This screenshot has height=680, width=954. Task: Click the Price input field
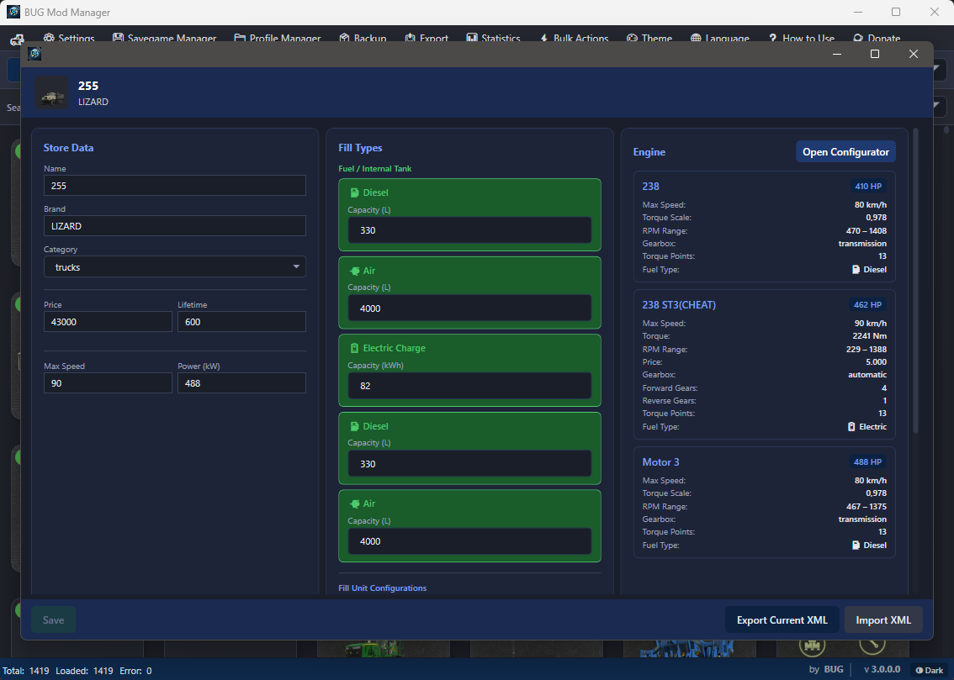click(x=108, y=322)
